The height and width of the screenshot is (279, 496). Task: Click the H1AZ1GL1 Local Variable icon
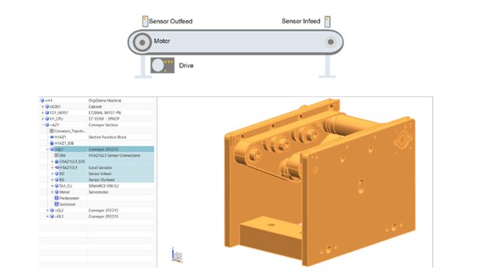pyautogui.click(x=57, y=167)
